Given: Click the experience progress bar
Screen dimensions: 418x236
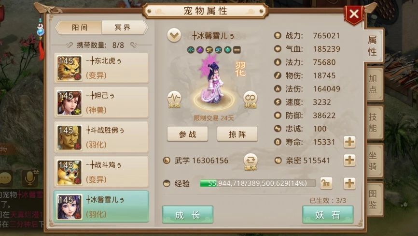Looking at the screenshot, I should [258, 183].
